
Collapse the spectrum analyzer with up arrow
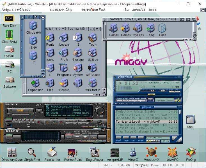click(x=104, y=131)
